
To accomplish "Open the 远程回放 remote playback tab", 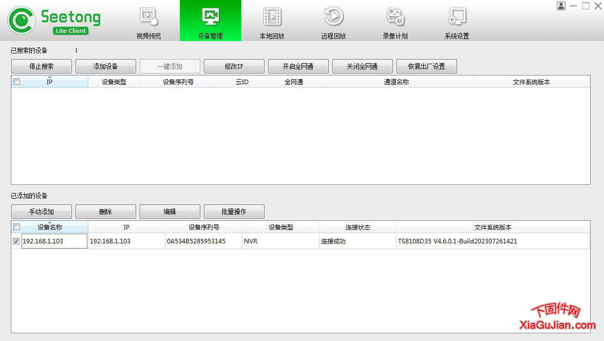I will pyautogui.click(x=334, y=21).
